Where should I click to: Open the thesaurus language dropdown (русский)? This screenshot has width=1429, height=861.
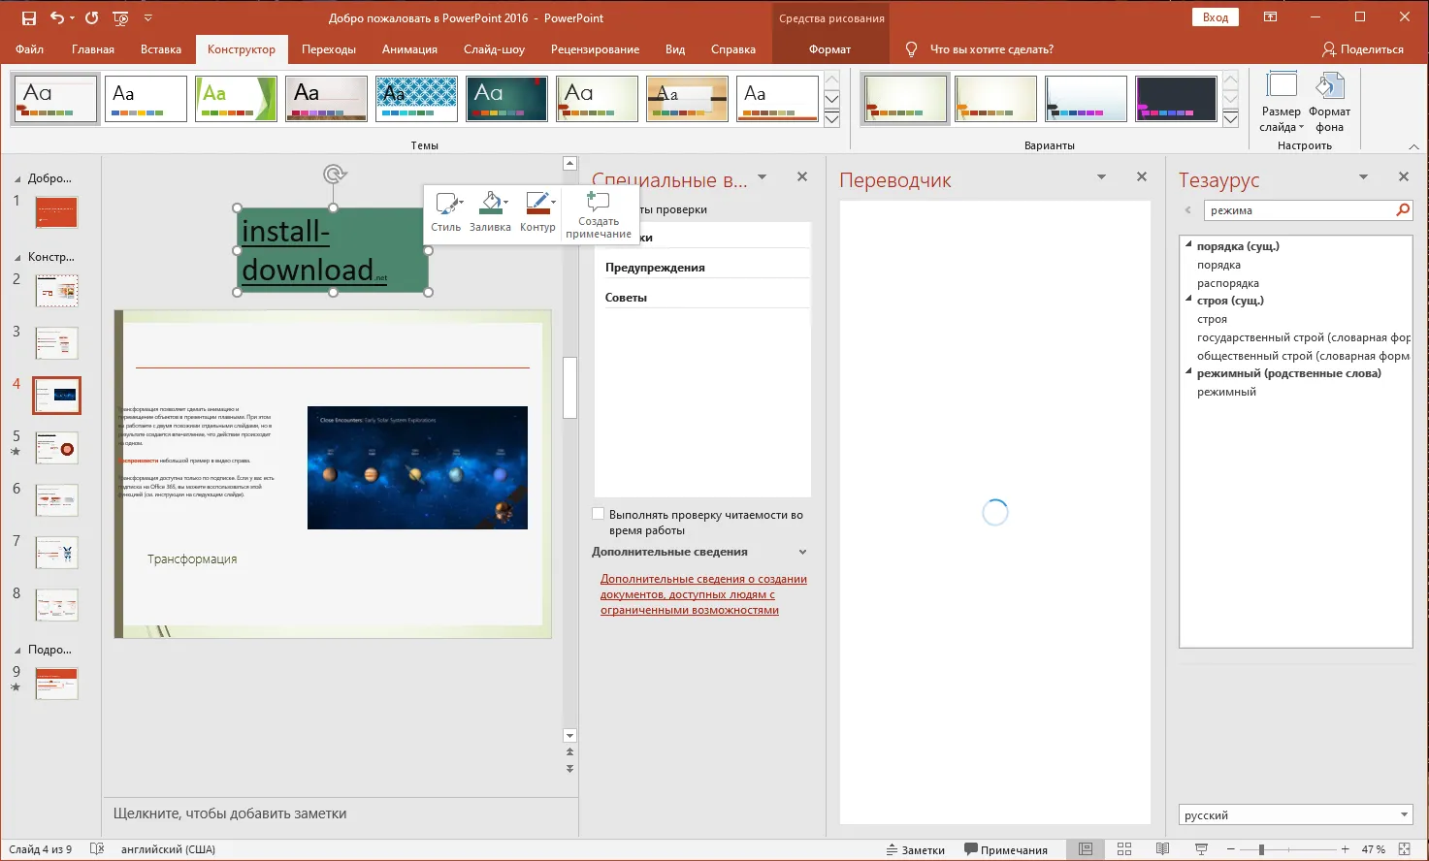pos(1404,815)
